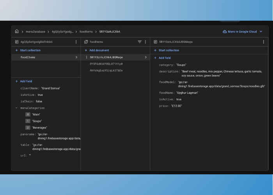Click the document icon beside the 4gQSySoYgodgBAFnk64i header

click(17, 42)
